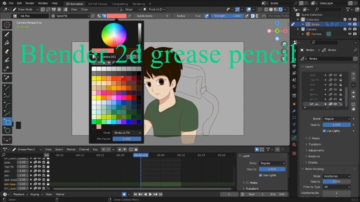Select the Cursor tool in the left toolbar
Image resolution: width=360 pixels, height=202 pixels.
7,25
